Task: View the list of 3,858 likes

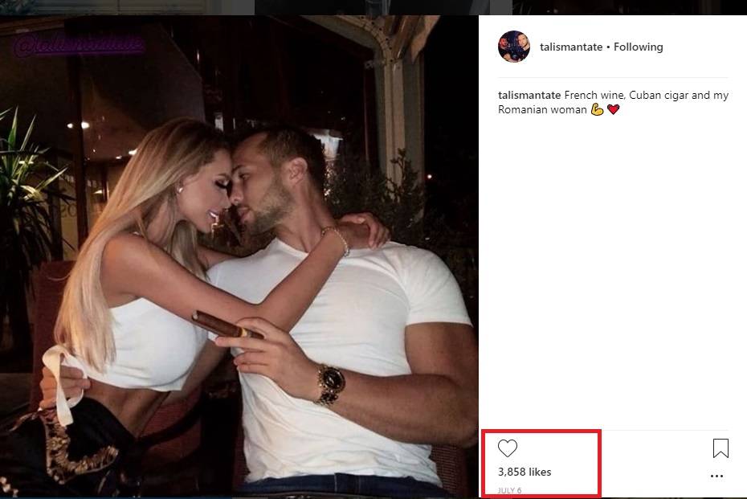Action: click(525, 472)
